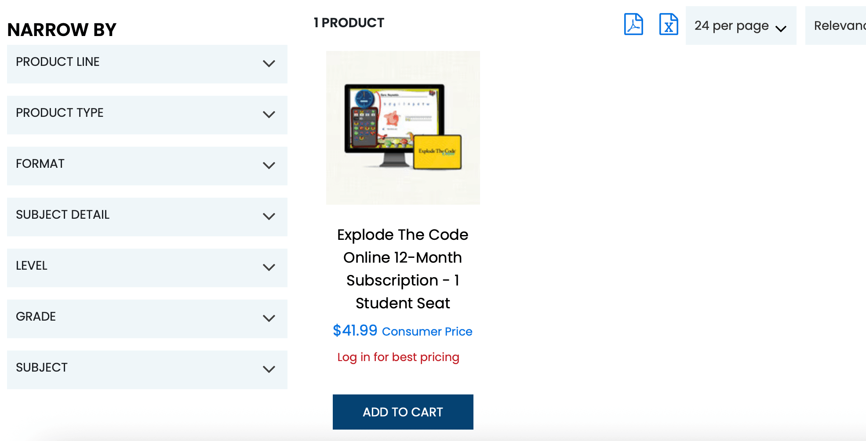Screen dimensions: 866x441
Task: Click the NARROW BY heading
Action: click(62, 29)
